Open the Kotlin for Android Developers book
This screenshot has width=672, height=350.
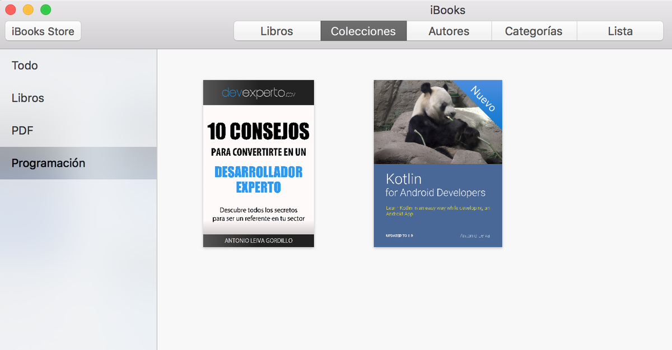click(438, 164)
